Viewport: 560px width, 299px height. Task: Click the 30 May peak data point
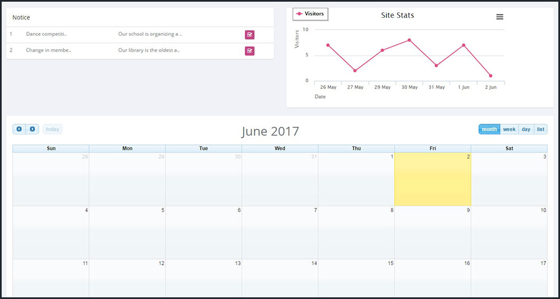[x=409, y=40]
